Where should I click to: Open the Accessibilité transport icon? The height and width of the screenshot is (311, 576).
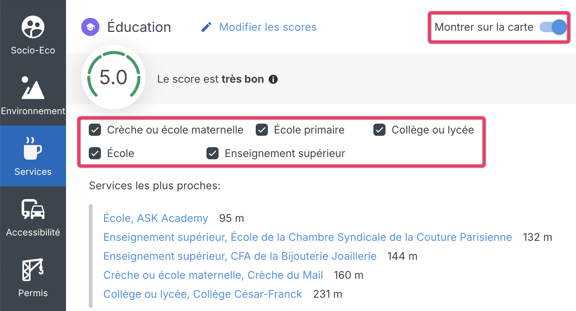[x=33, y=209]
